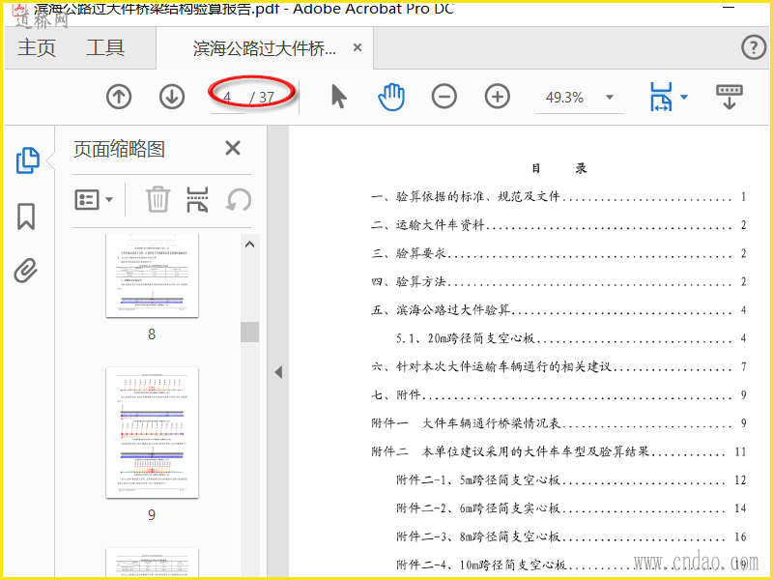773x580 pixels.
Task: Click contents entry 三、验算要求
Action: coord(558,253)
